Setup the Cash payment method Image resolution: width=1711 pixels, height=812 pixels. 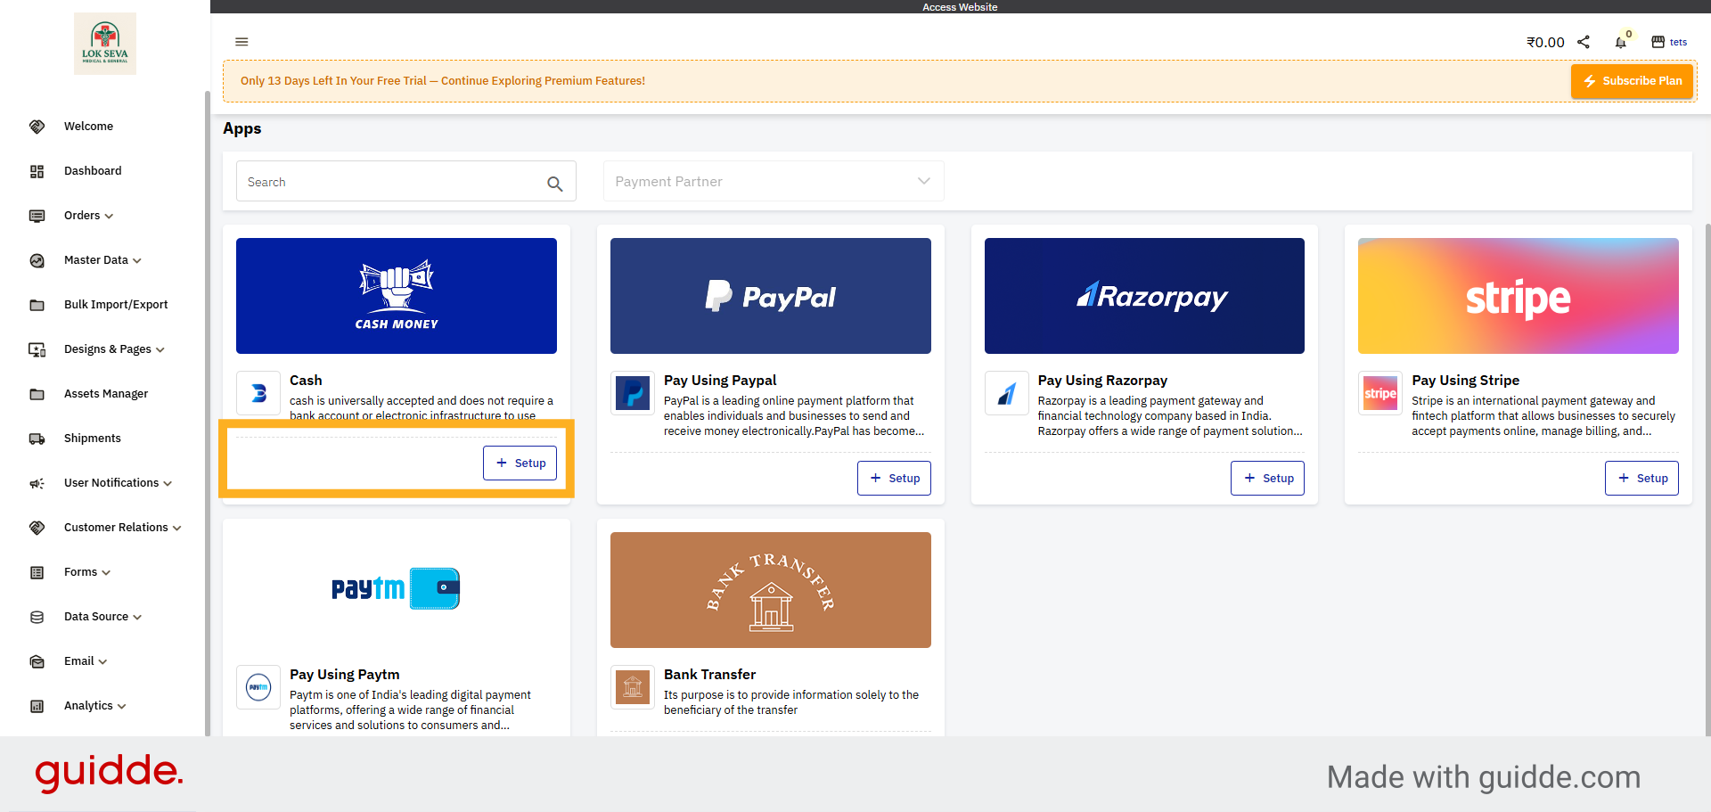click(520, 463)
